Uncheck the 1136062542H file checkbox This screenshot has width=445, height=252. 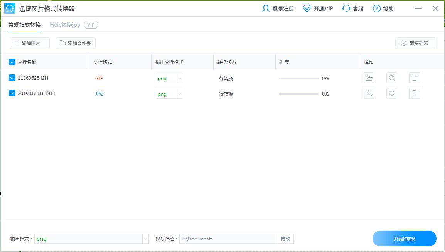pyautogui.click(x=12, y=78)
